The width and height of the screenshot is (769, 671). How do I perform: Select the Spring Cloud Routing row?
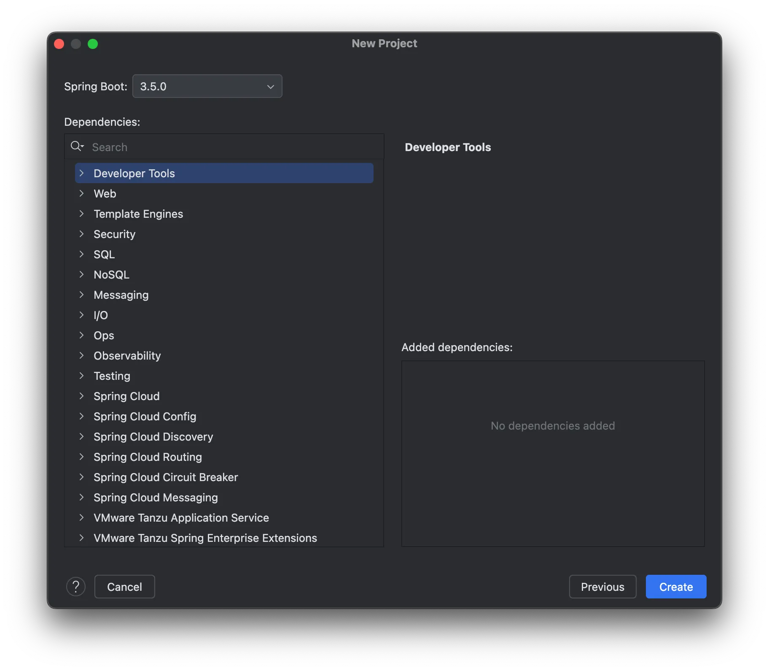224,457
